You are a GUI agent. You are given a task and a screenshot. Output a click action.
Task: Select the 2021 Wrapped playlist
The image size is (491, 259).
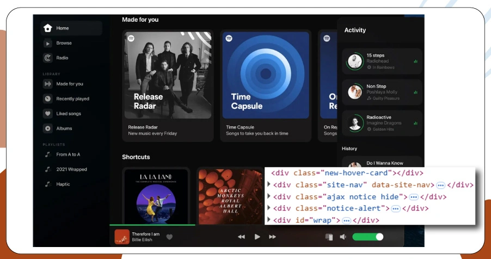click(71, 169)
